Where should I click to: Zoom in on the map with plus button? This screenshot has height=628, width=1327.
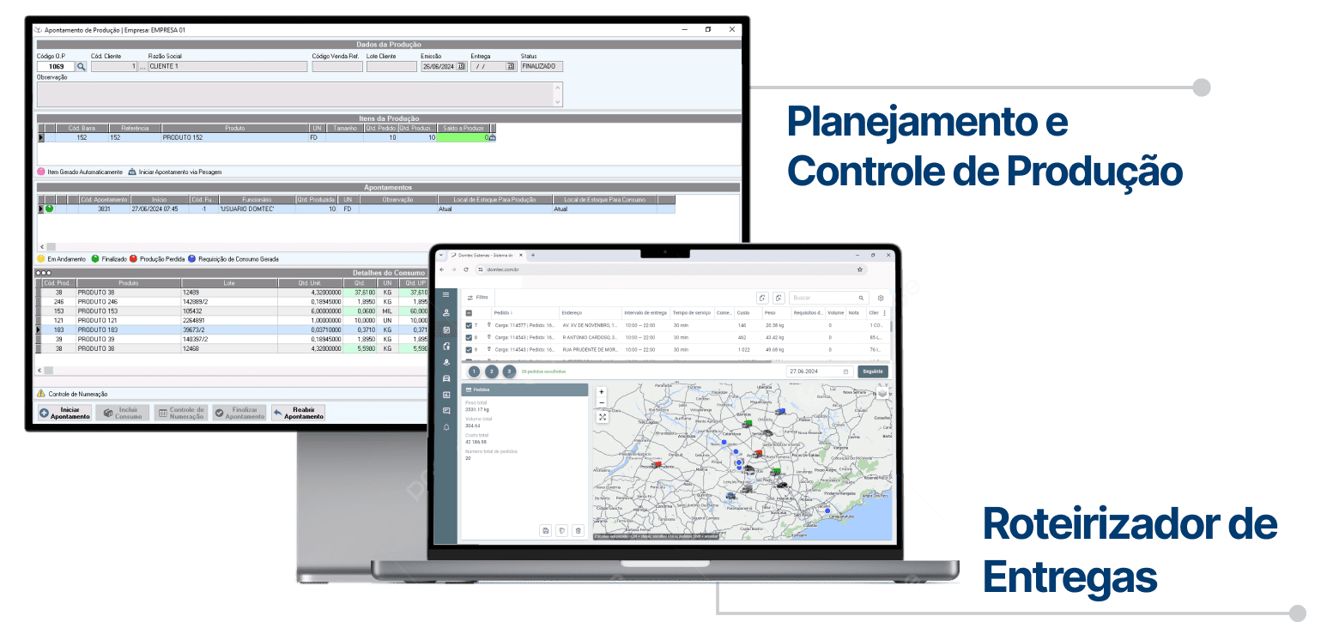602,392
